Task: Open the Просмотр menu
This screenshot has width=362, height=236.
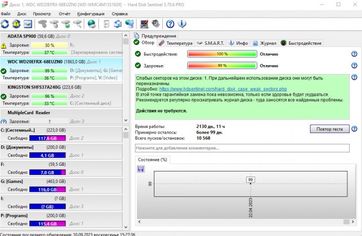Action: (x=42, y=14)
